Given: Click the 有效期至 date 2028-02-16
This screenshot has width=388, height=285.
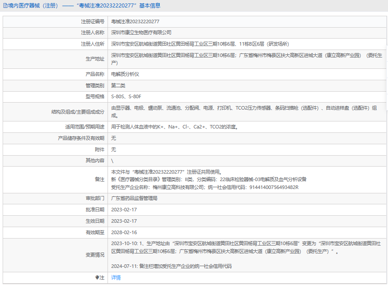Looking at the screenshot, I should click(x=124, y=232).
